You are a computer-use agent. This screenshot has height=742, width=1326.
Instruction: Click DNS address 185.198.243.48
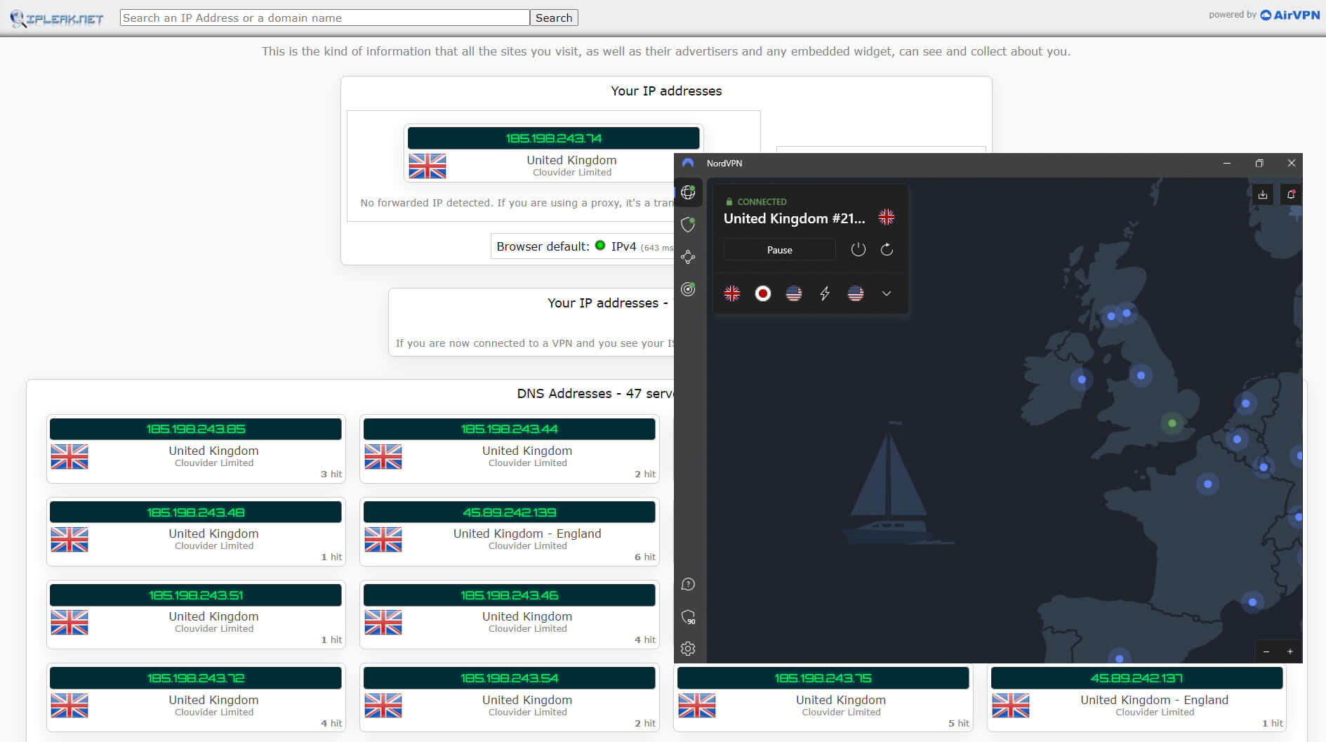(x=196, y=512)
